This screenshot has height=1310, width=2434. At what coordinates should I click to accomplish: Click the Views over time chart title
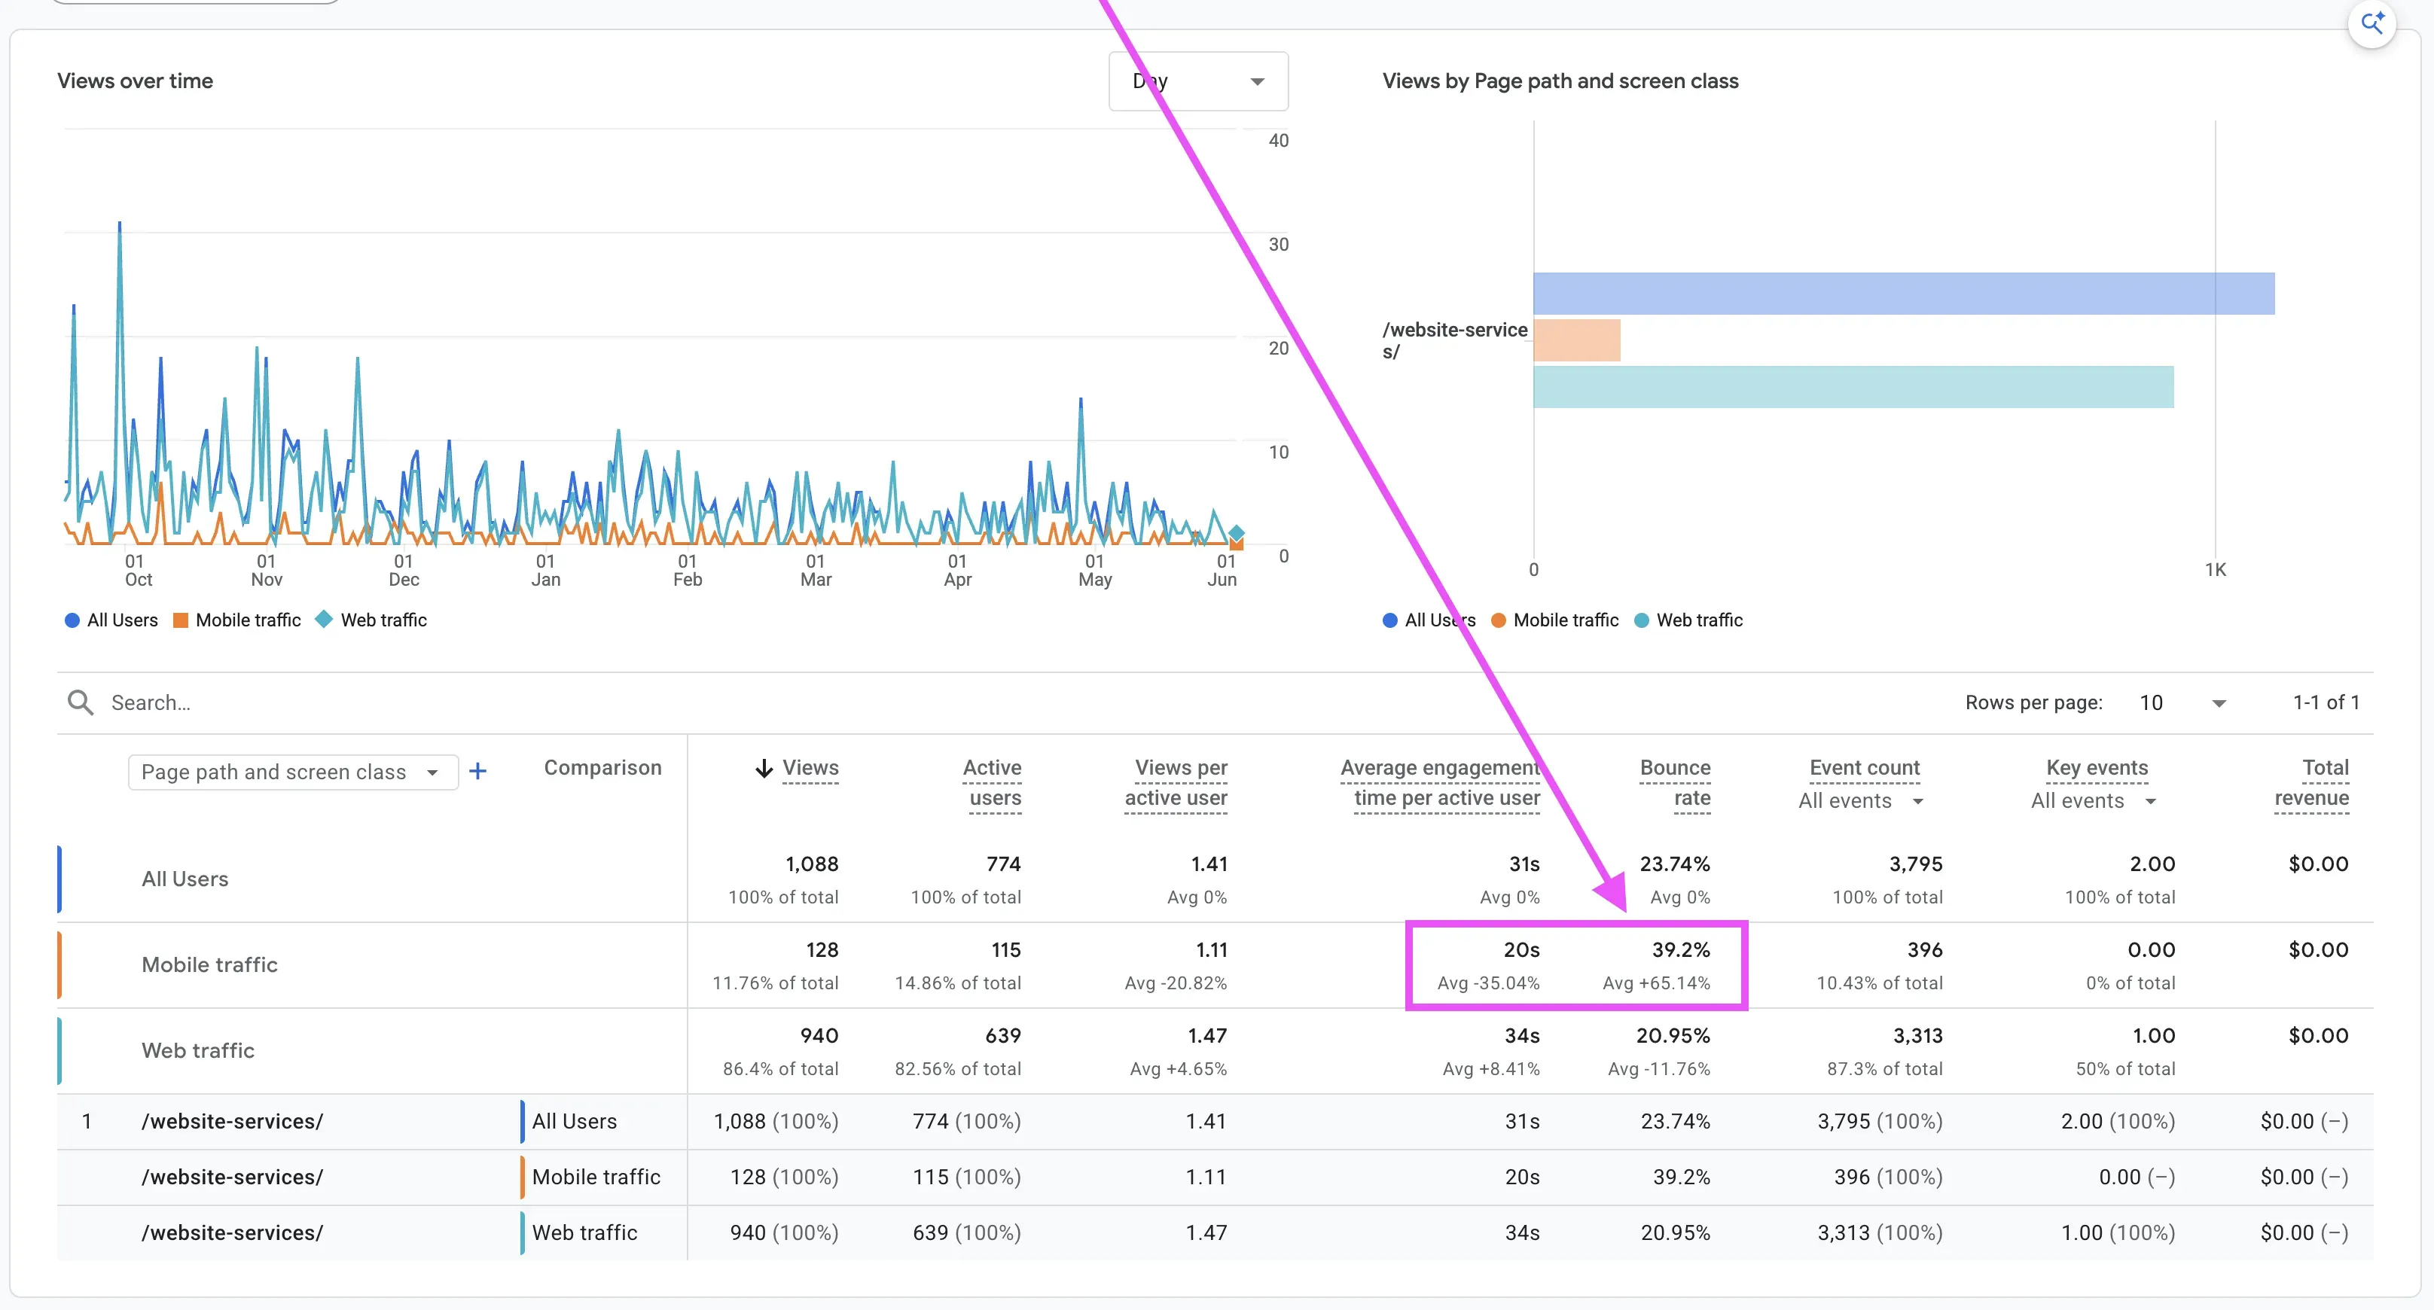[135, 81]
